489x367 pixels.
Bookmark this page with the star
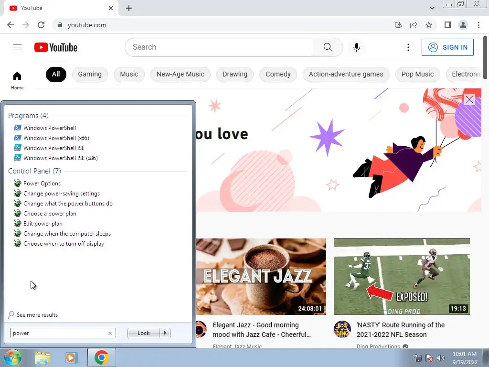429,25
